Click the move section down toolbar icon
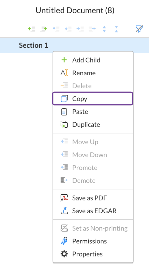The height and width of the screenshot is (278, 149). (68, 29)
